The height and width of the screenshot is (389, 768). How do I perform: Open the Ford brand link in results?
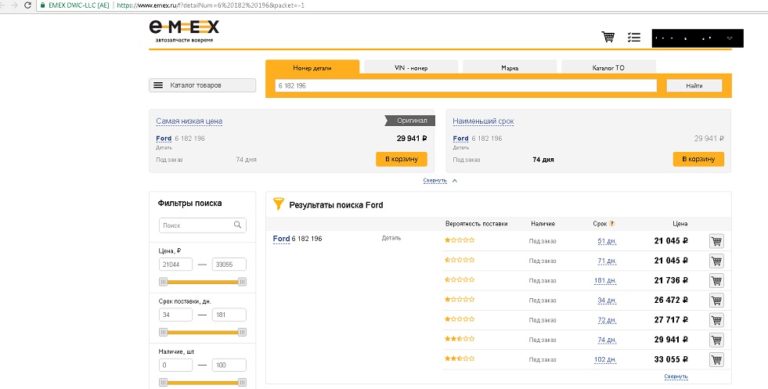[x=281, y=239]
